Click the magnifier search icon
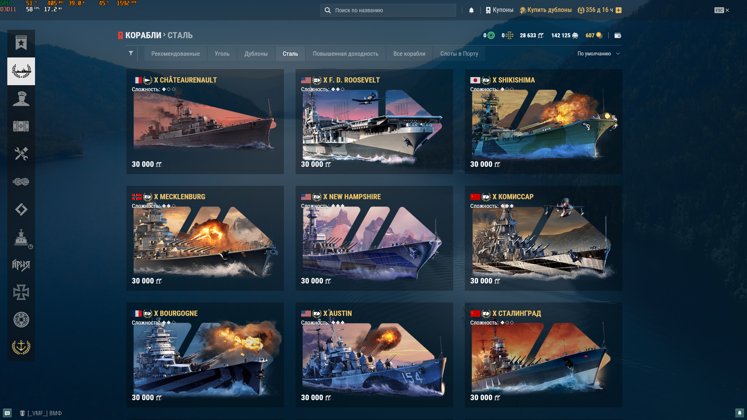This screenshot has height=420, width=747. coord(328,10)
